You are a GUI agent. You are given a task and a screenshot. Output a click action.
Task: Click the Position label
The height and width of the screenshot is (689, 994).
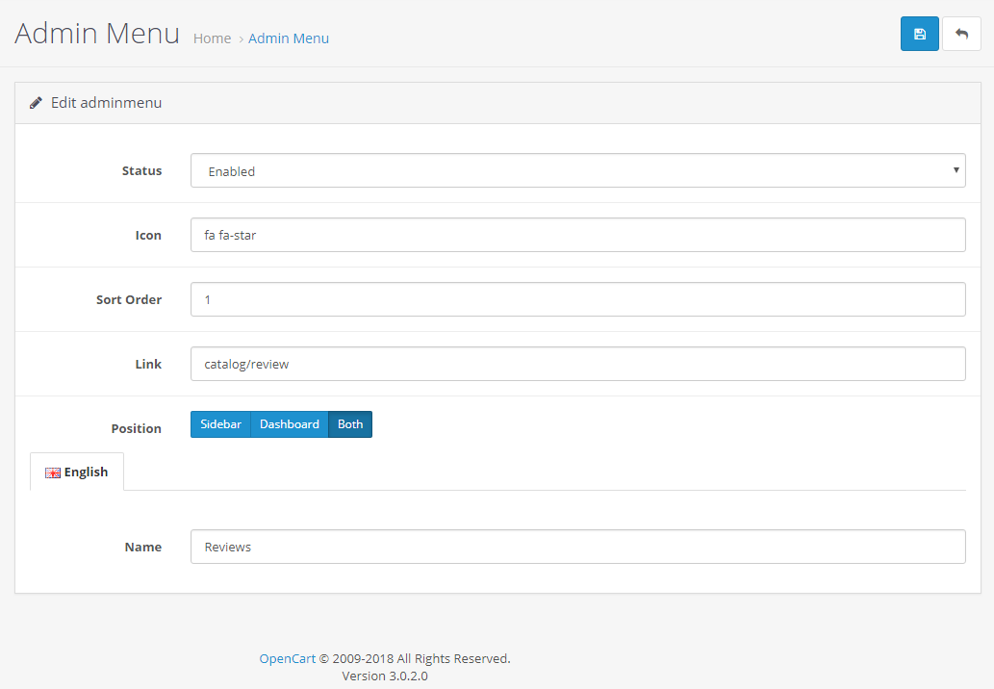137,428
